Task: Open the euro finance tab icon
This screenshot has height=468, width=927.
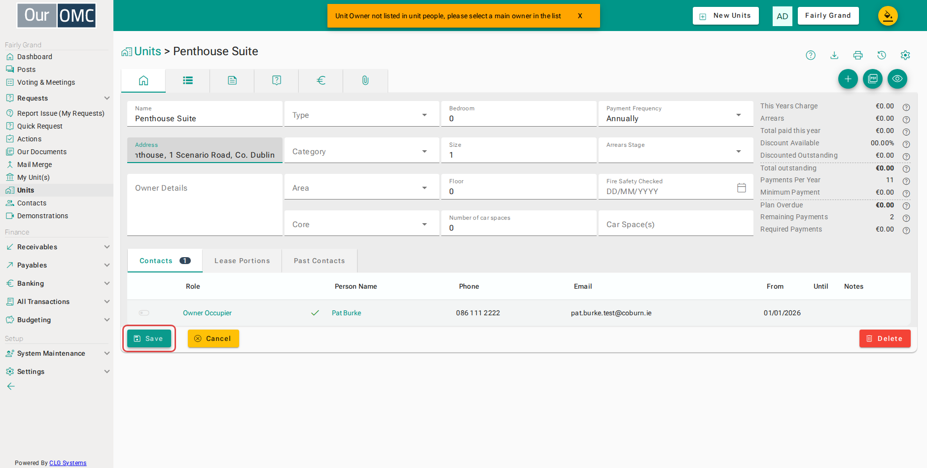Action: coord(321,80)
